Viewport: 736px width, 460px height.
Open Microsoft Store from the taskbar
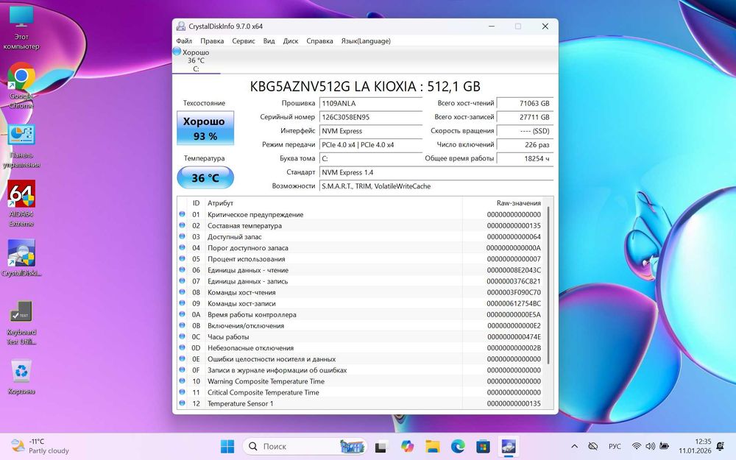tap(483, 446)
